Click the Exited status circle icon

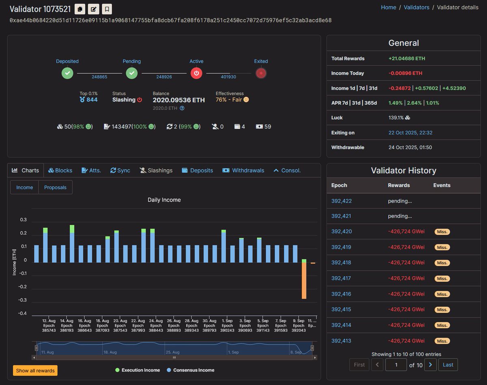click(261, 73)
